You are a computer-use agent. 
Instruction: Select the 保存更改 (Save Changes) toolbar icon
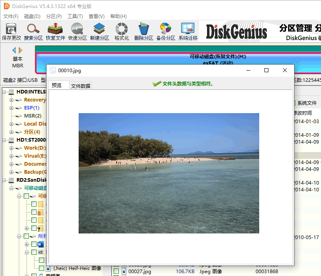(x=11, y=30)
